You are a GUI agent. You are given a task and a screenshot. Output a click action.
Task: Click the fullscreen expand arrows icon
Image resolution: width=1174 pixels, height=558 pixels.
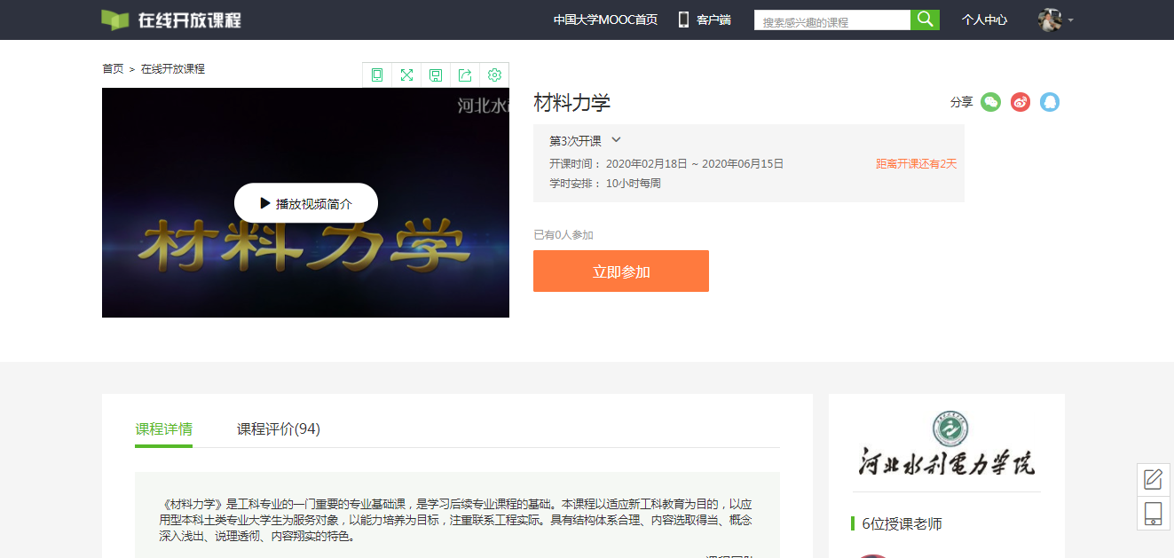[x=406, y=75]
